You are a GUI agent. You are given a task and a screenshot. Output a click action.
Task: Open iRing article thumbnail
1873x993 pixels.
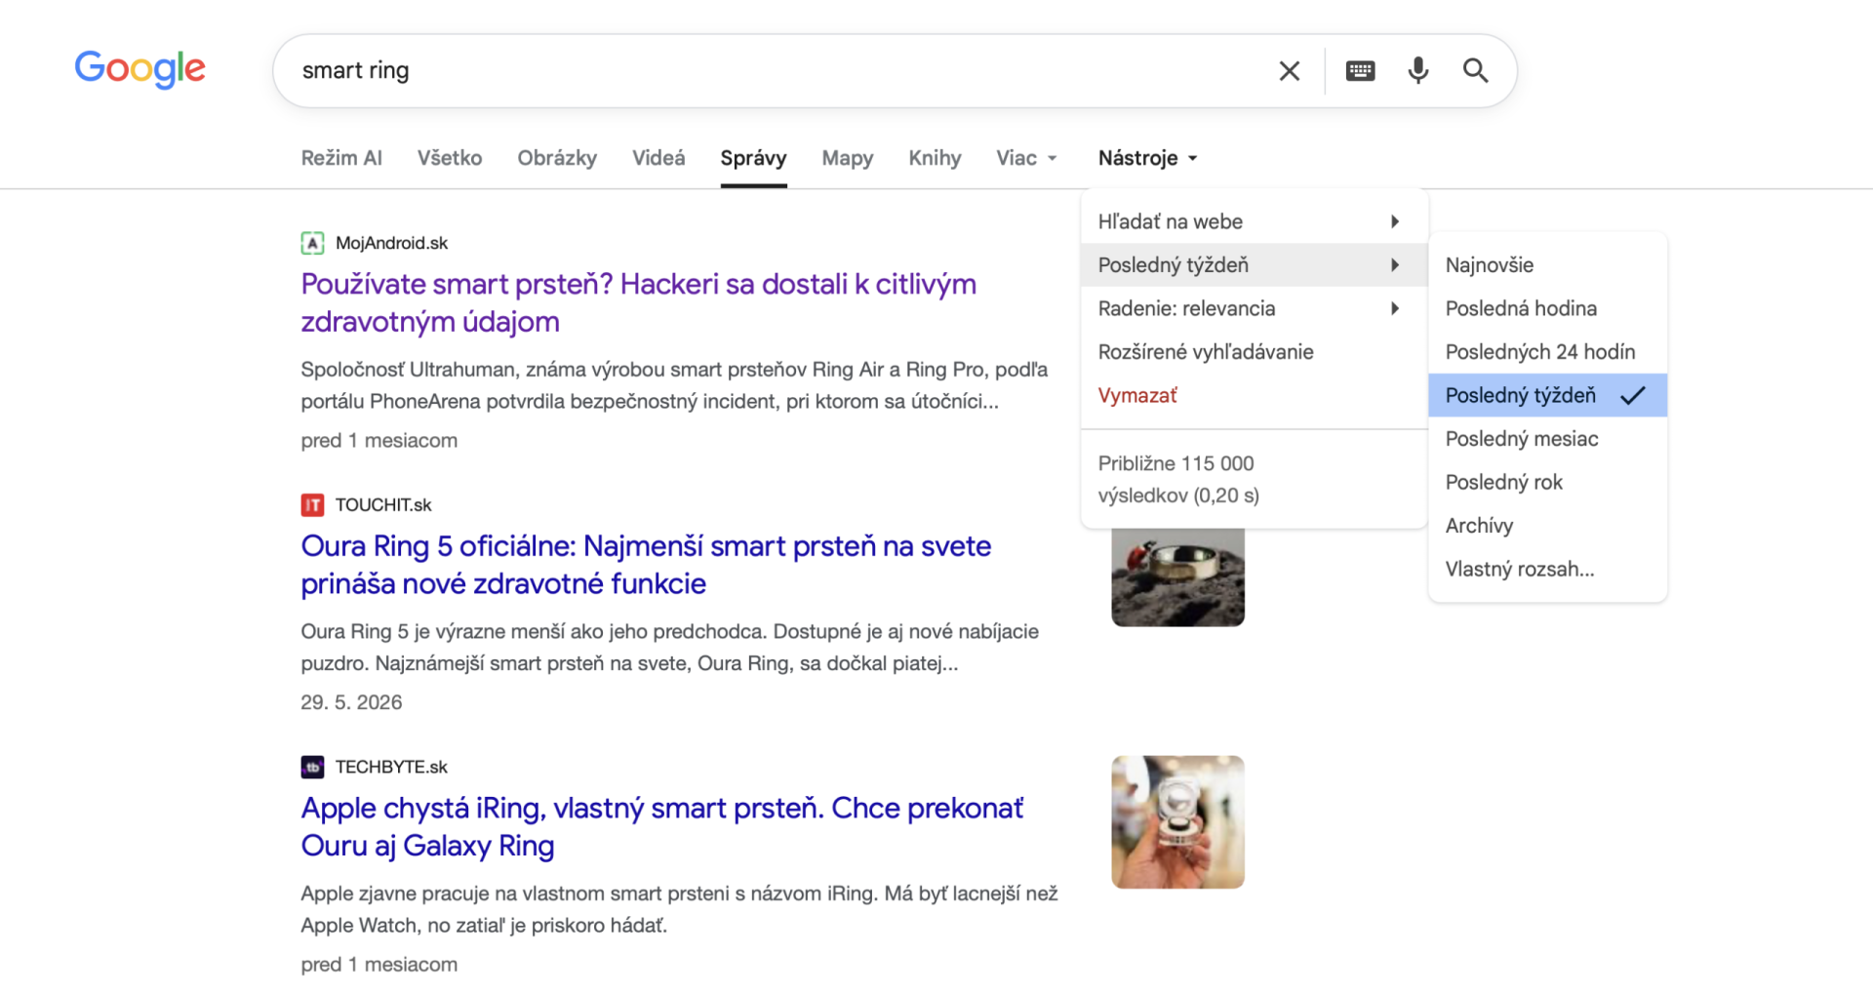click(x=1177, y=822)
